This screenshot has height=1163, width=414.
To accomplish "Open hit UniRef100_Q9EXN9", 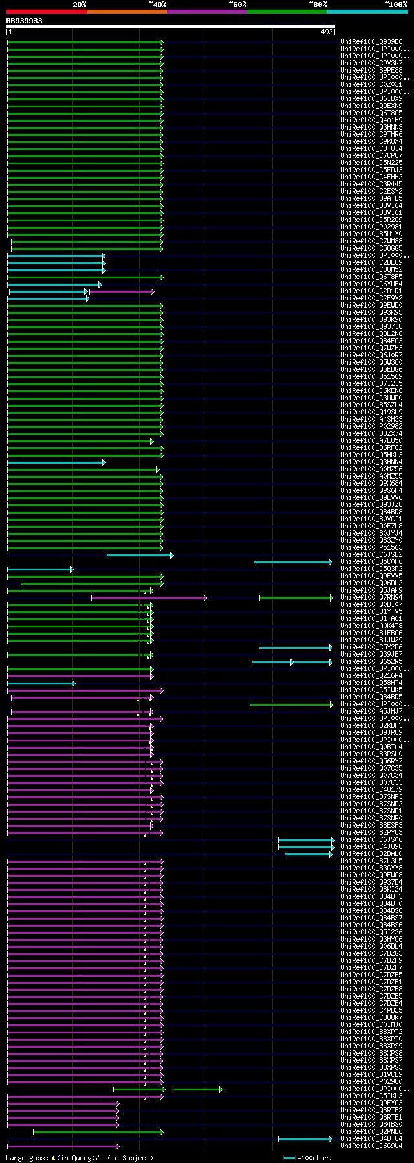I will coord(371,106).
